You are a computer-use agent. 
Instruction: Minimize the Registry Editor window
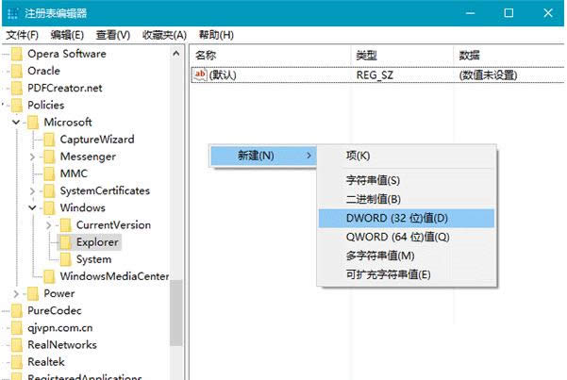[x=470, y=13]
